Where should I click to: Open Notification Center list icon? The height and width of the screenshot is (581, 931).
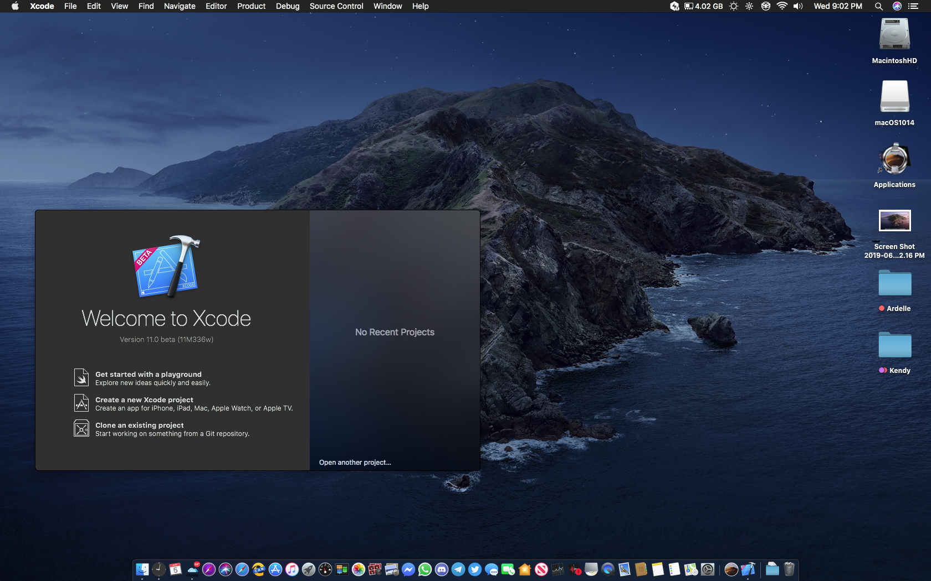pos(913,6)
